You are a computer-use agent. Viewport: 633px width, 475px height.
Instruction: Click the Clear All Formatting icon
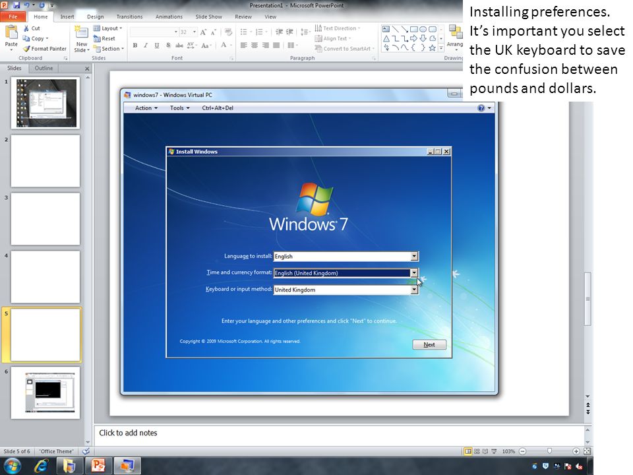coord(228,32)
